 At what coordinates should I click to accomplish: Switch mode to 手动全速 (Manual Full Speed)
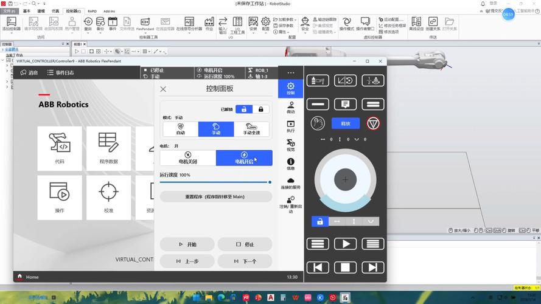pyautogui.click(x=251, y=129)
